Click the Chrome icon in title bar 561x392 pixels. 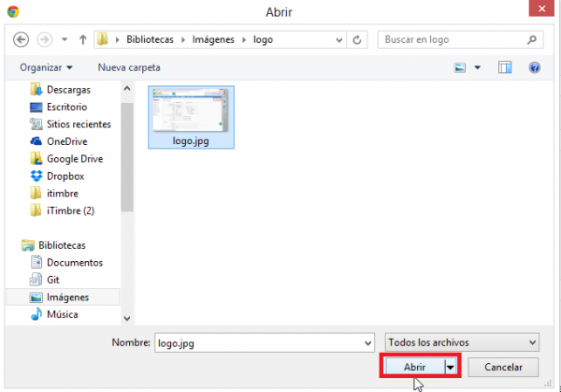(13, 11)
